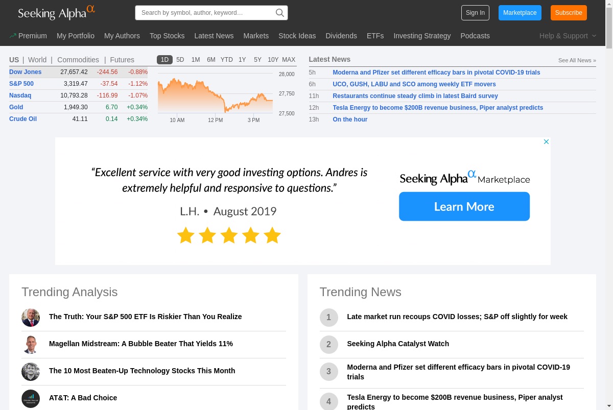This screenshot has width=613, height=410.
Task: Select the 1D chart range
Action: 164,60
